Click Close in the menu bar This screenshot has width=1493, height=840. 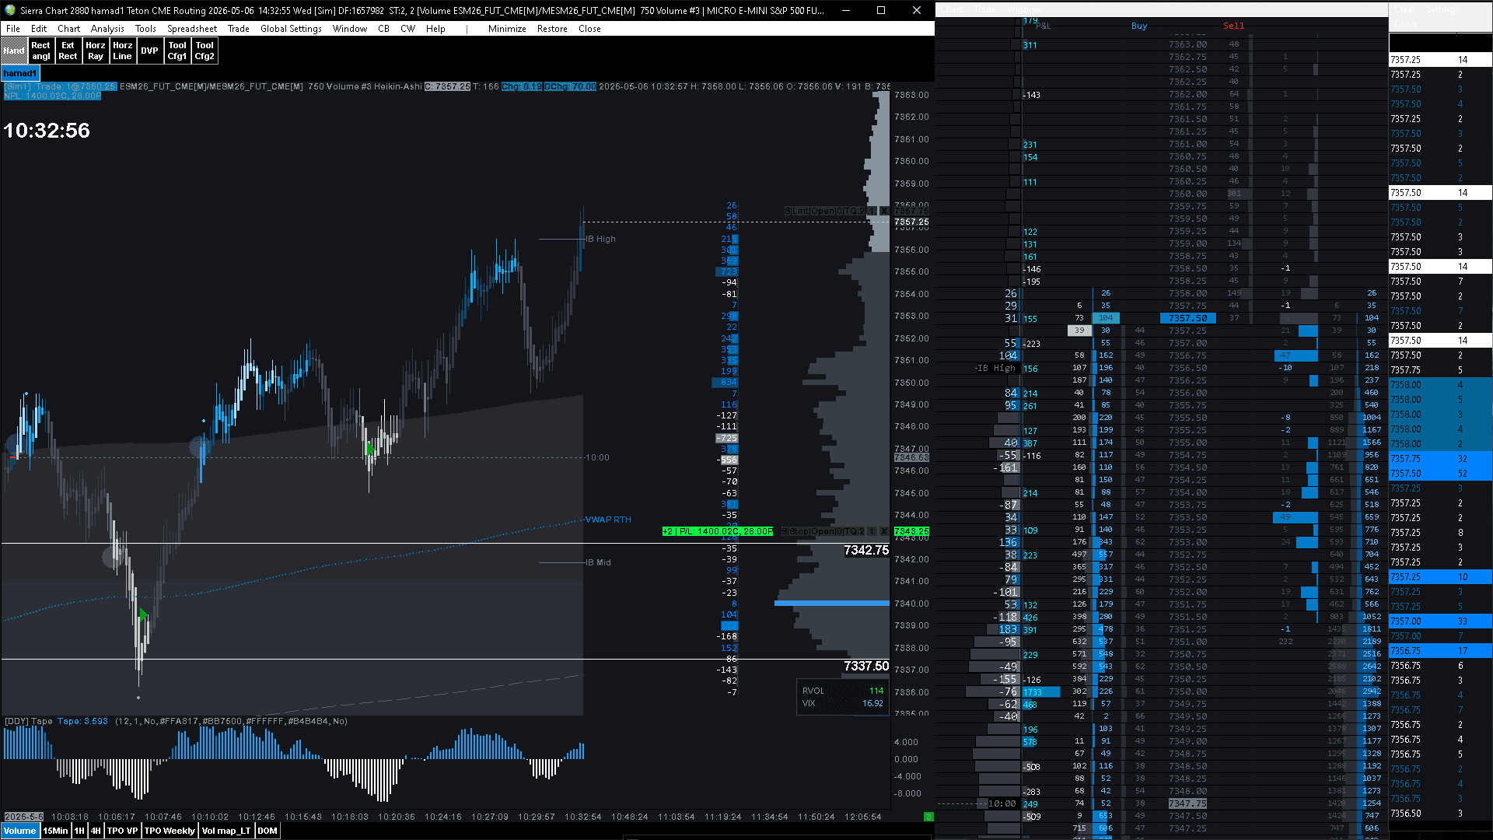pyautogui.click(x=589, y=29)
